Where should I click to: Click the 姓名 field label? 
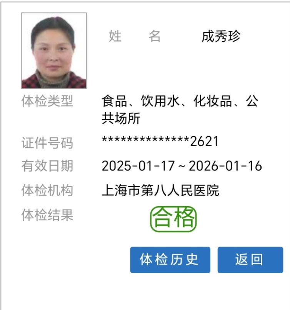[135, 36]
